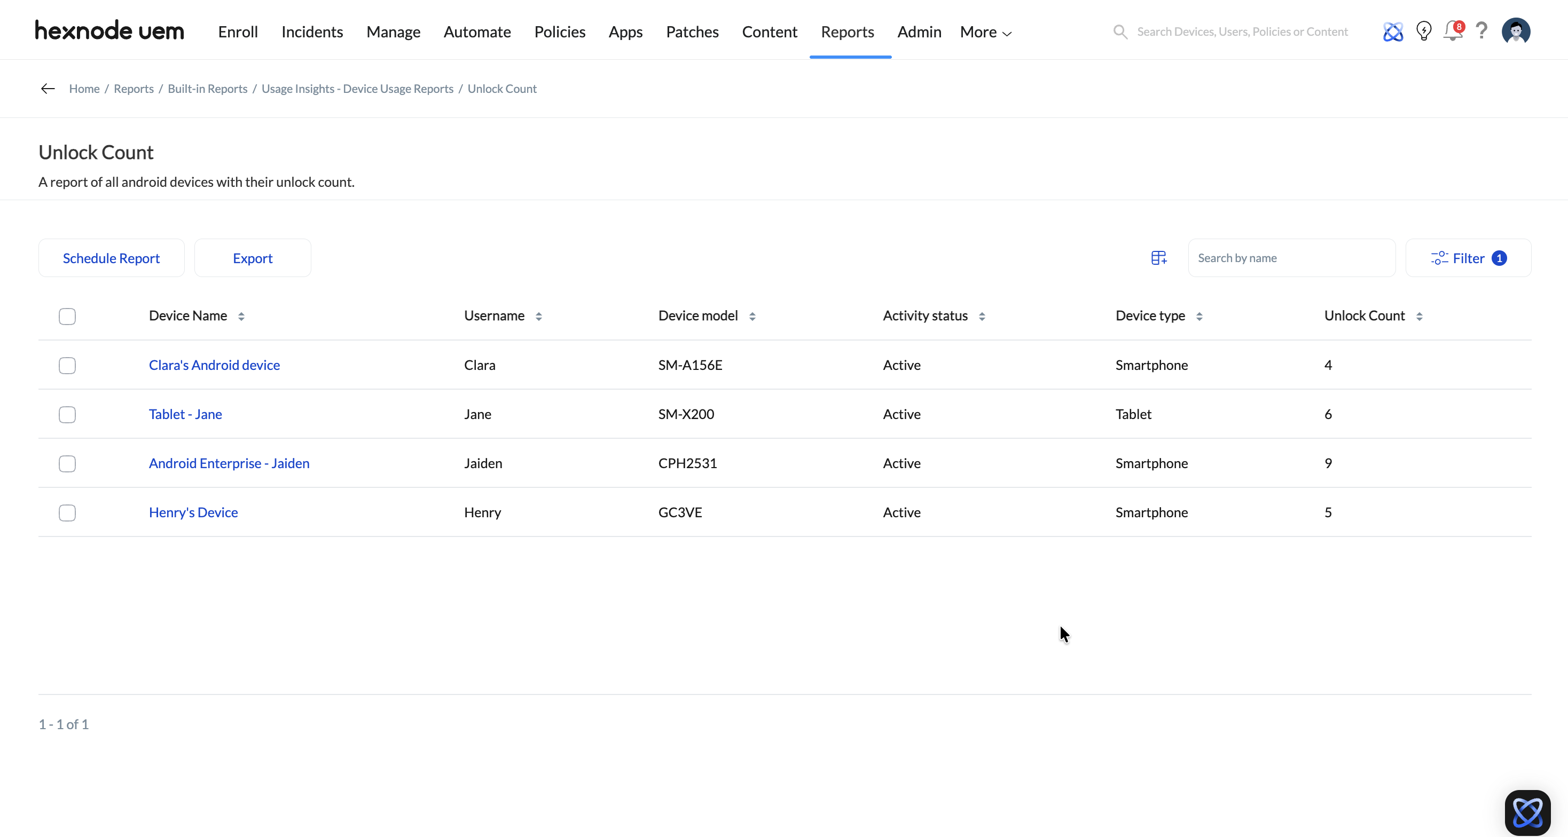Switch to the Admin tab
Viewport: 1568px width, 837px height.
919,32
